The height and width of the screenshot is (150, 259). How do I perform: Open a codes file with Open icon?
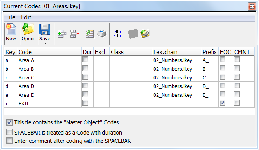28,32
